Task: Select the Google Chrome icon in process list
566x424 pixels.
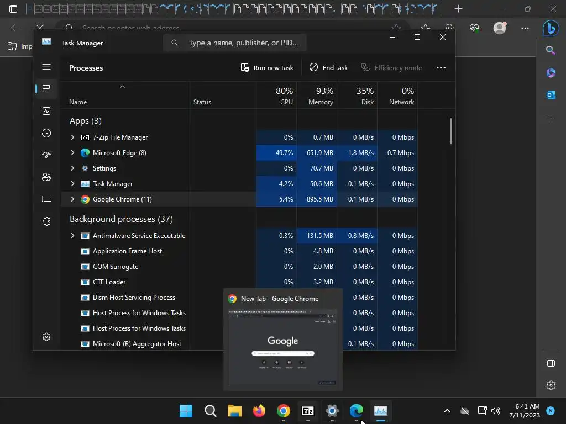Action: point(85,199)
